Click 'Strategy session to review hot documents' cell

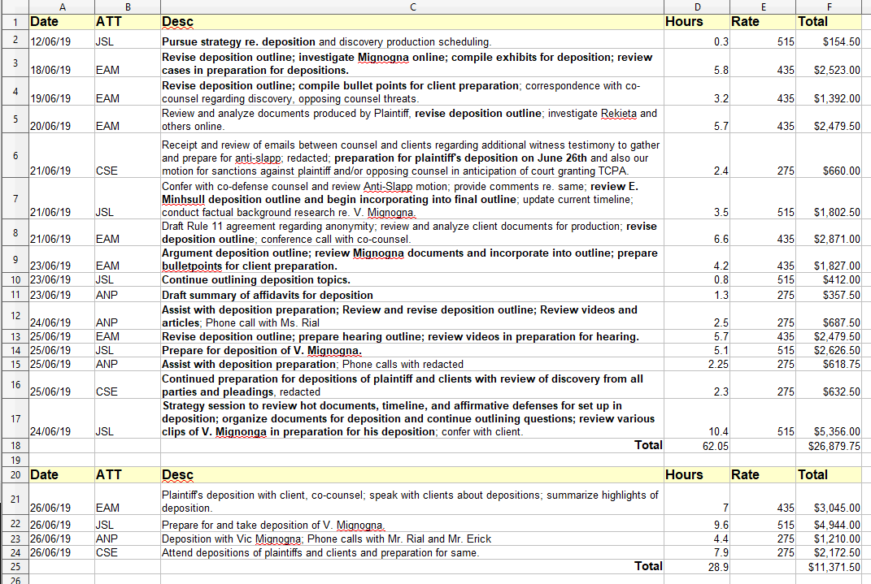(412, 419)
